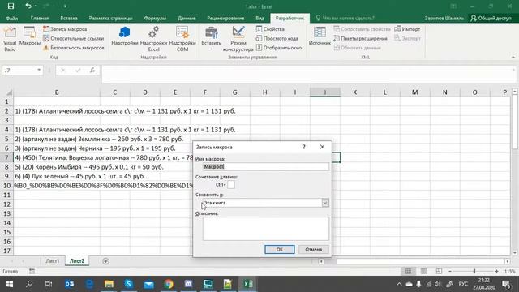Select column K header

click(x=355, y=92)
